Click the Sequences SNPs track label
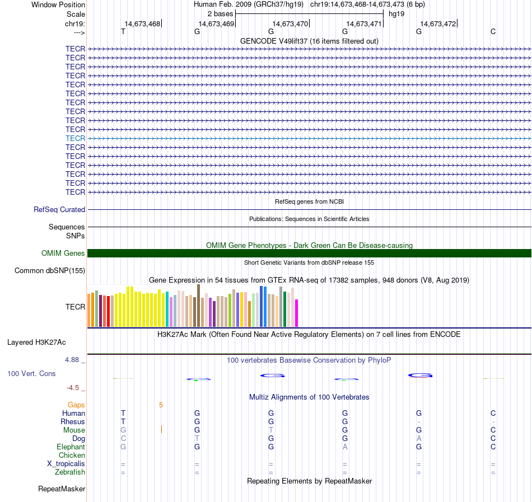Image resolution: width=532 pixels, height=502 pixels. (67, 231)
